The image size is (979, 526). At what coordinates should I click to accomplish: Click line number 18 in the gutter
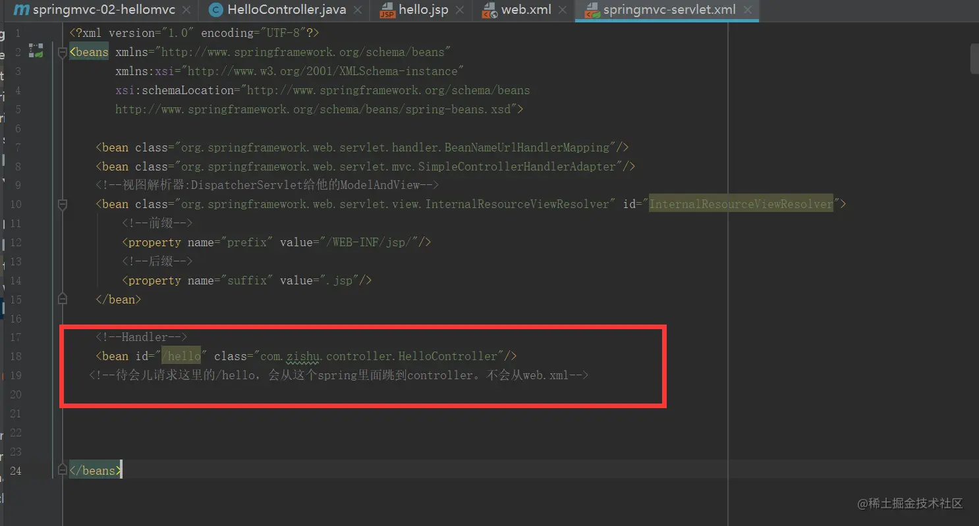pos(16,356)
